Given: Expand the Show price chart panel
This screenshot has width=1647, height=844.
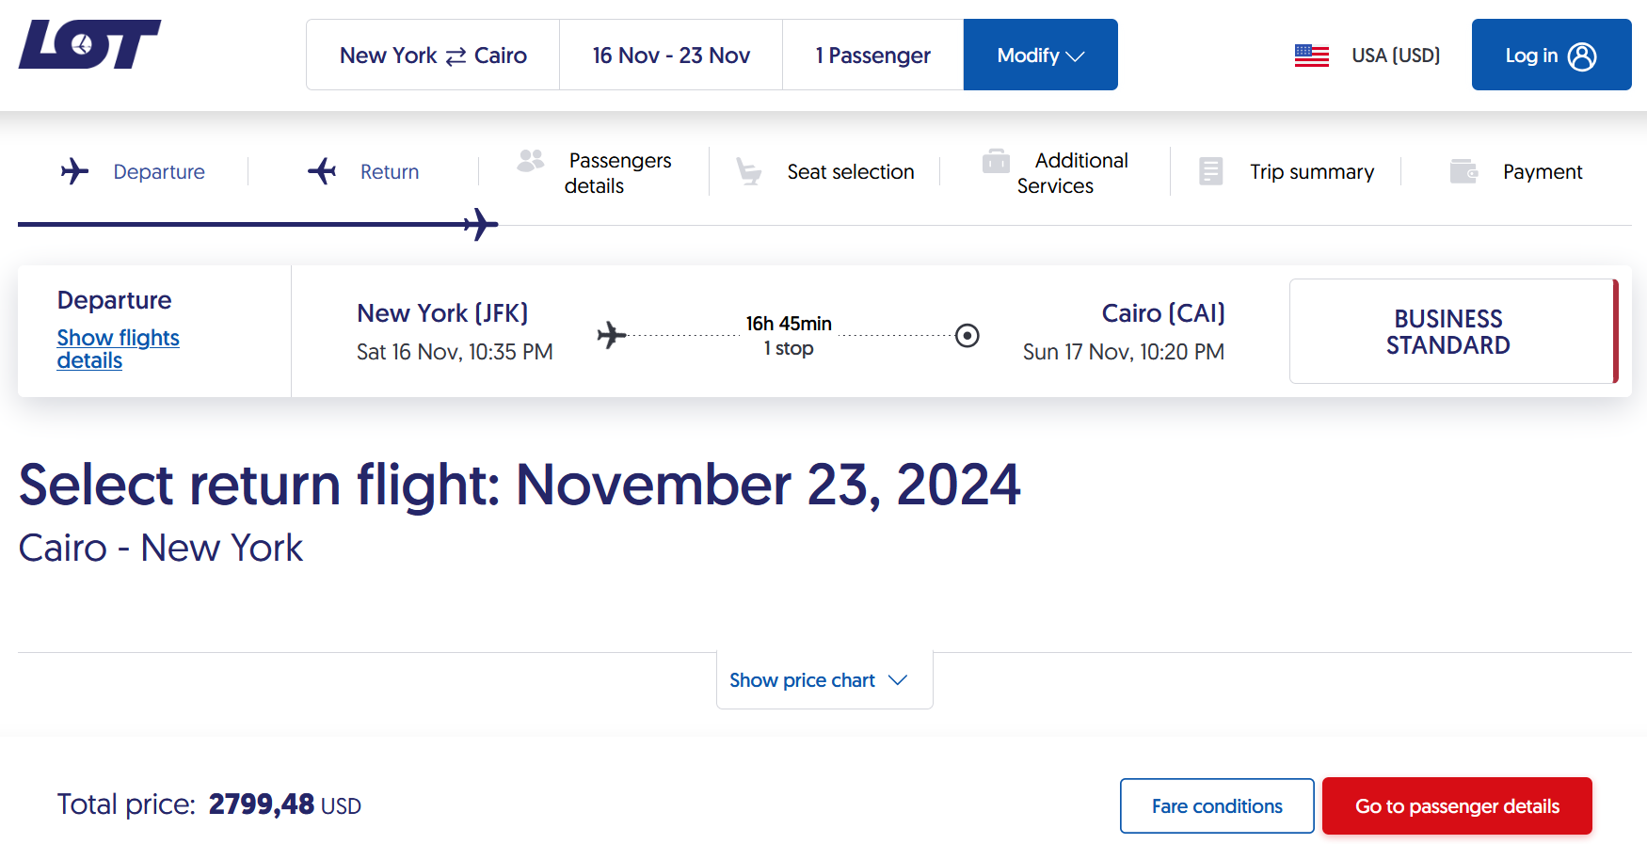Looking at the screenshot, I should coord(824,679).
